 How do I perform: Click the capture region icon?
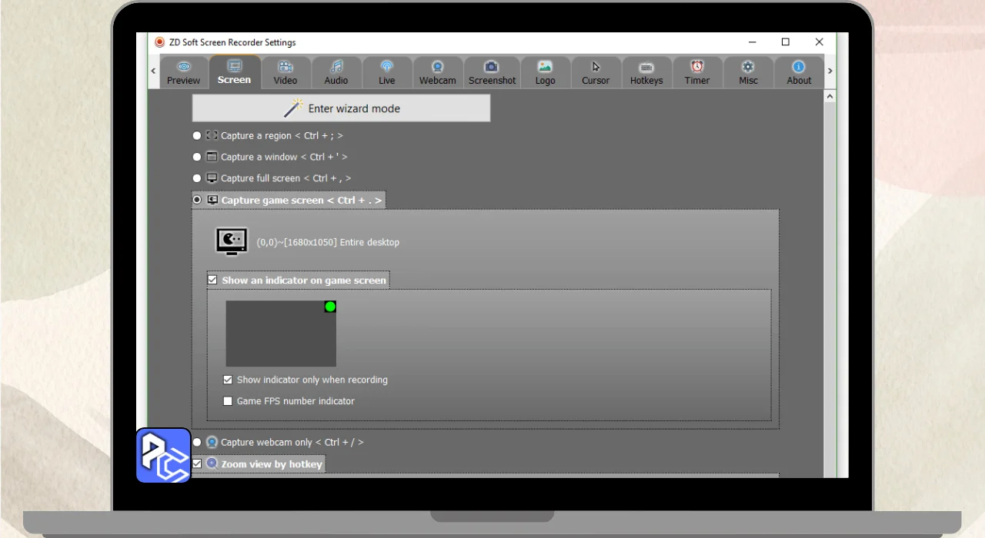(212, 135)
